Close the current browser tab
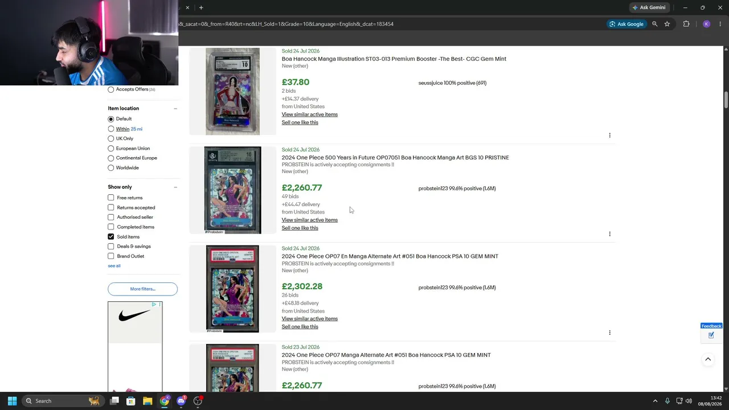The height and width of the screenshot is (410, 729). click(187, 7)
